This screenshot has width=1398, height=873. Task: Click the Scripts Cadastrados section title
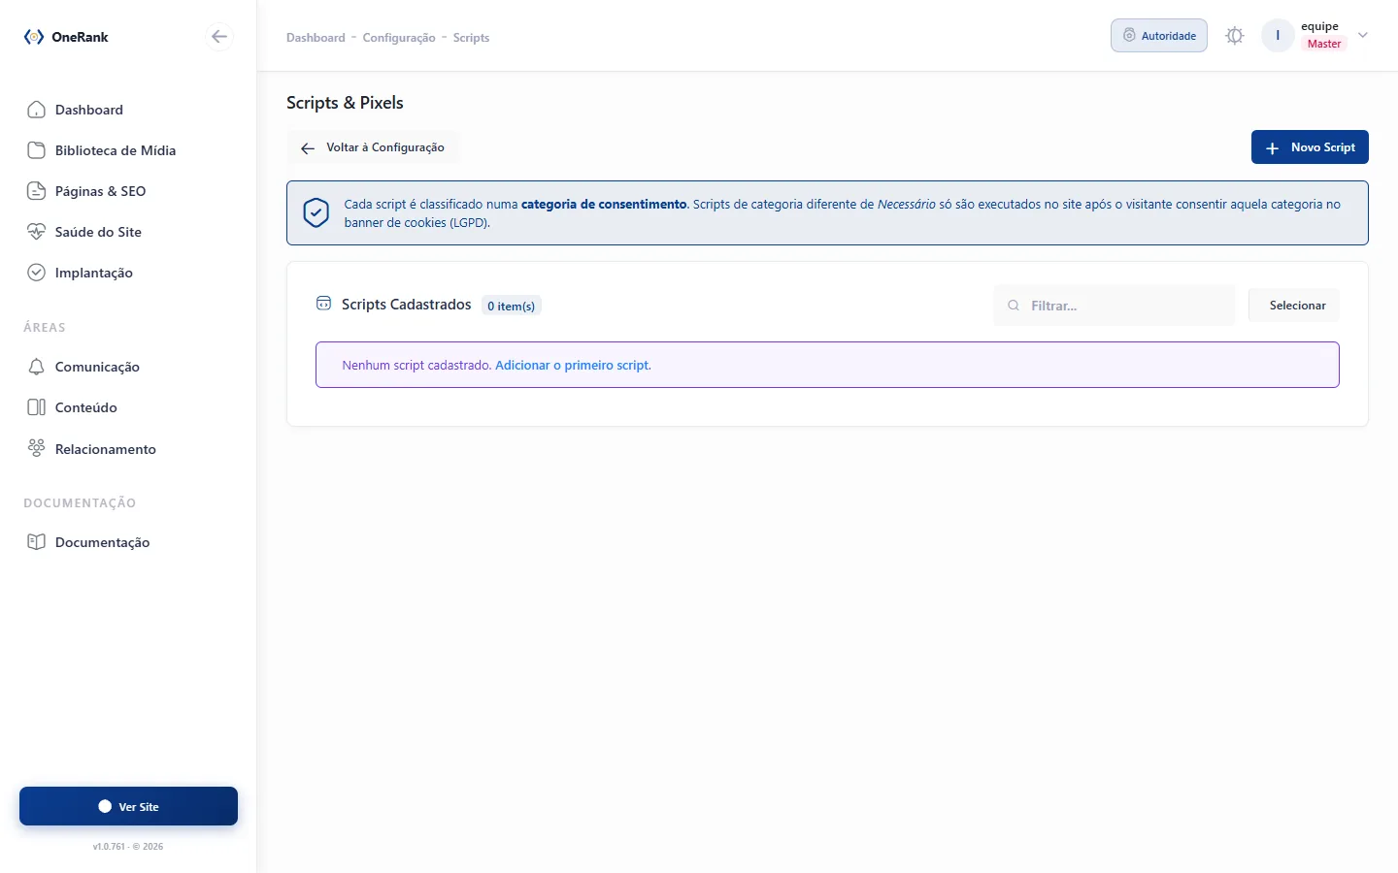point(407,305)
